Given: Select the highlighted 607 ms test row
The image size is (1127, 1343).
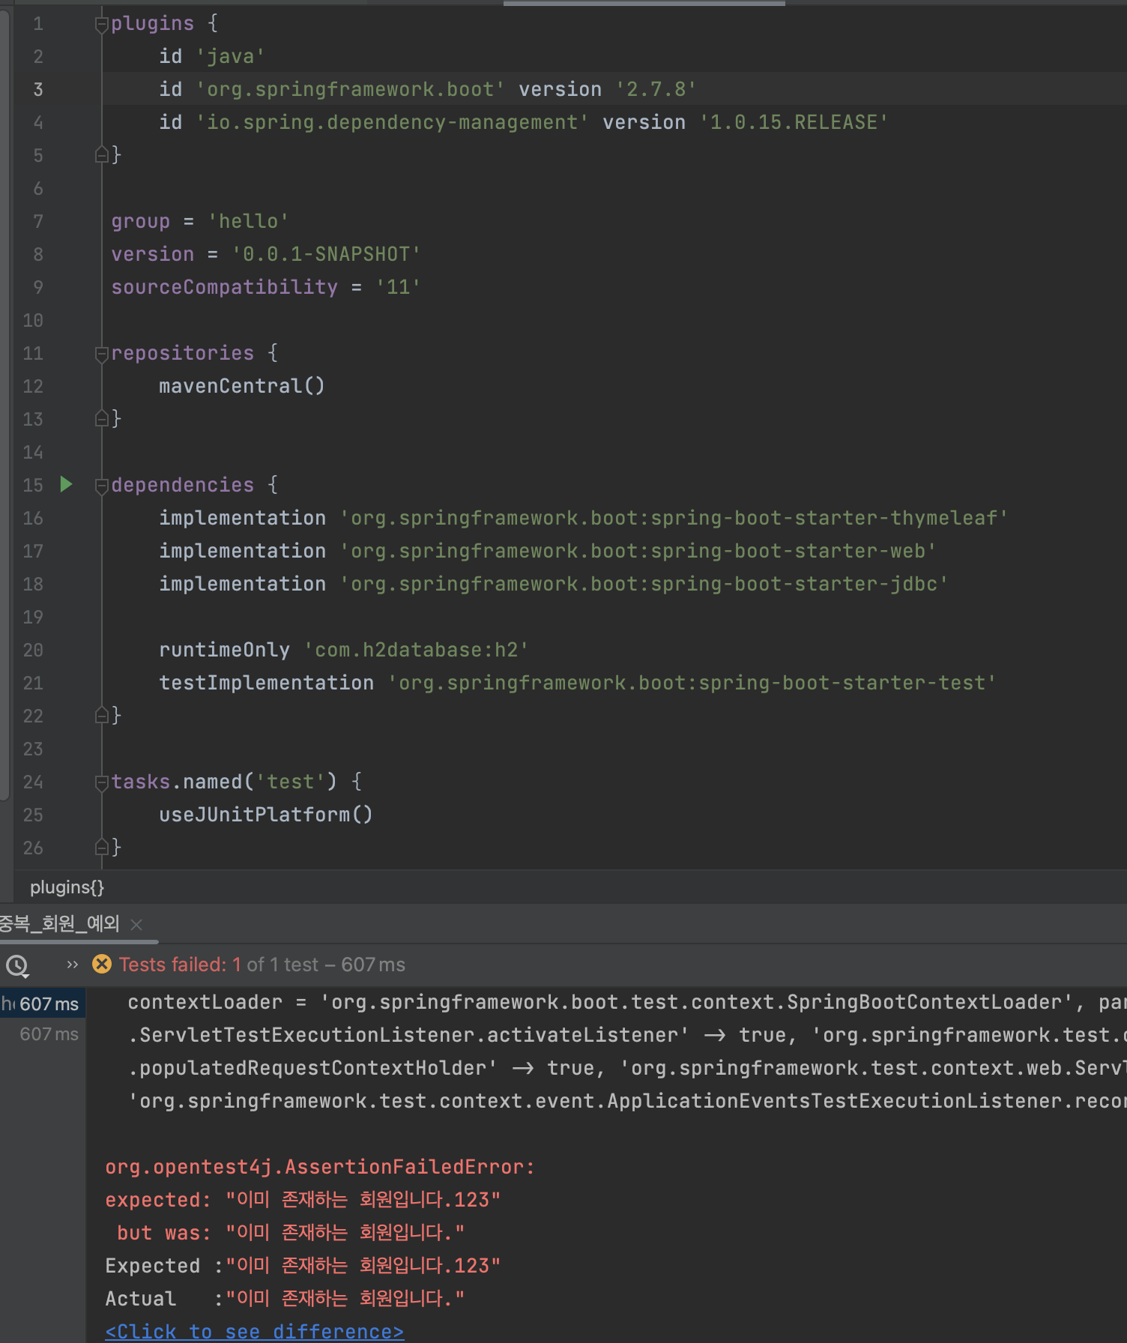Looking at the screenshot, I should 43,1004.
